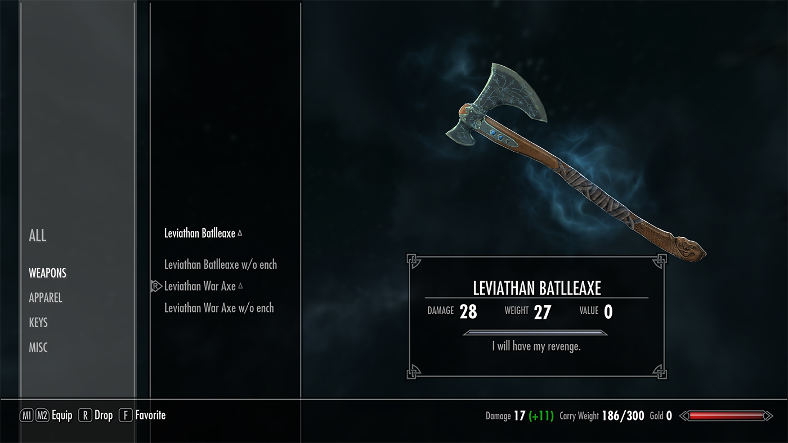Choose Leviathan War Axe w/o ench

[219, 308]
